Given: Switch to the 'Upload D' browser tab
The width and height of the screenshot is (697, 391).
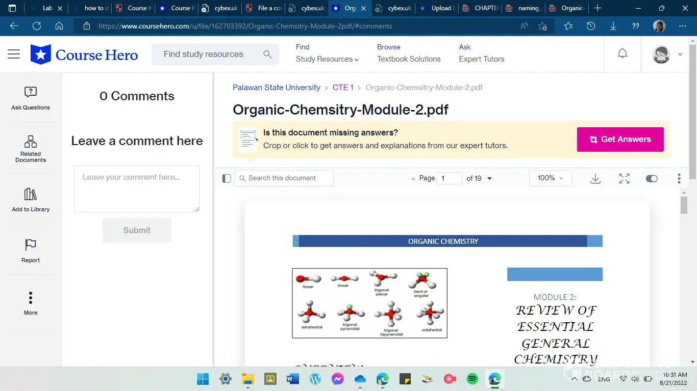Looking at the screenshot, I should click(x=438, y=8).
